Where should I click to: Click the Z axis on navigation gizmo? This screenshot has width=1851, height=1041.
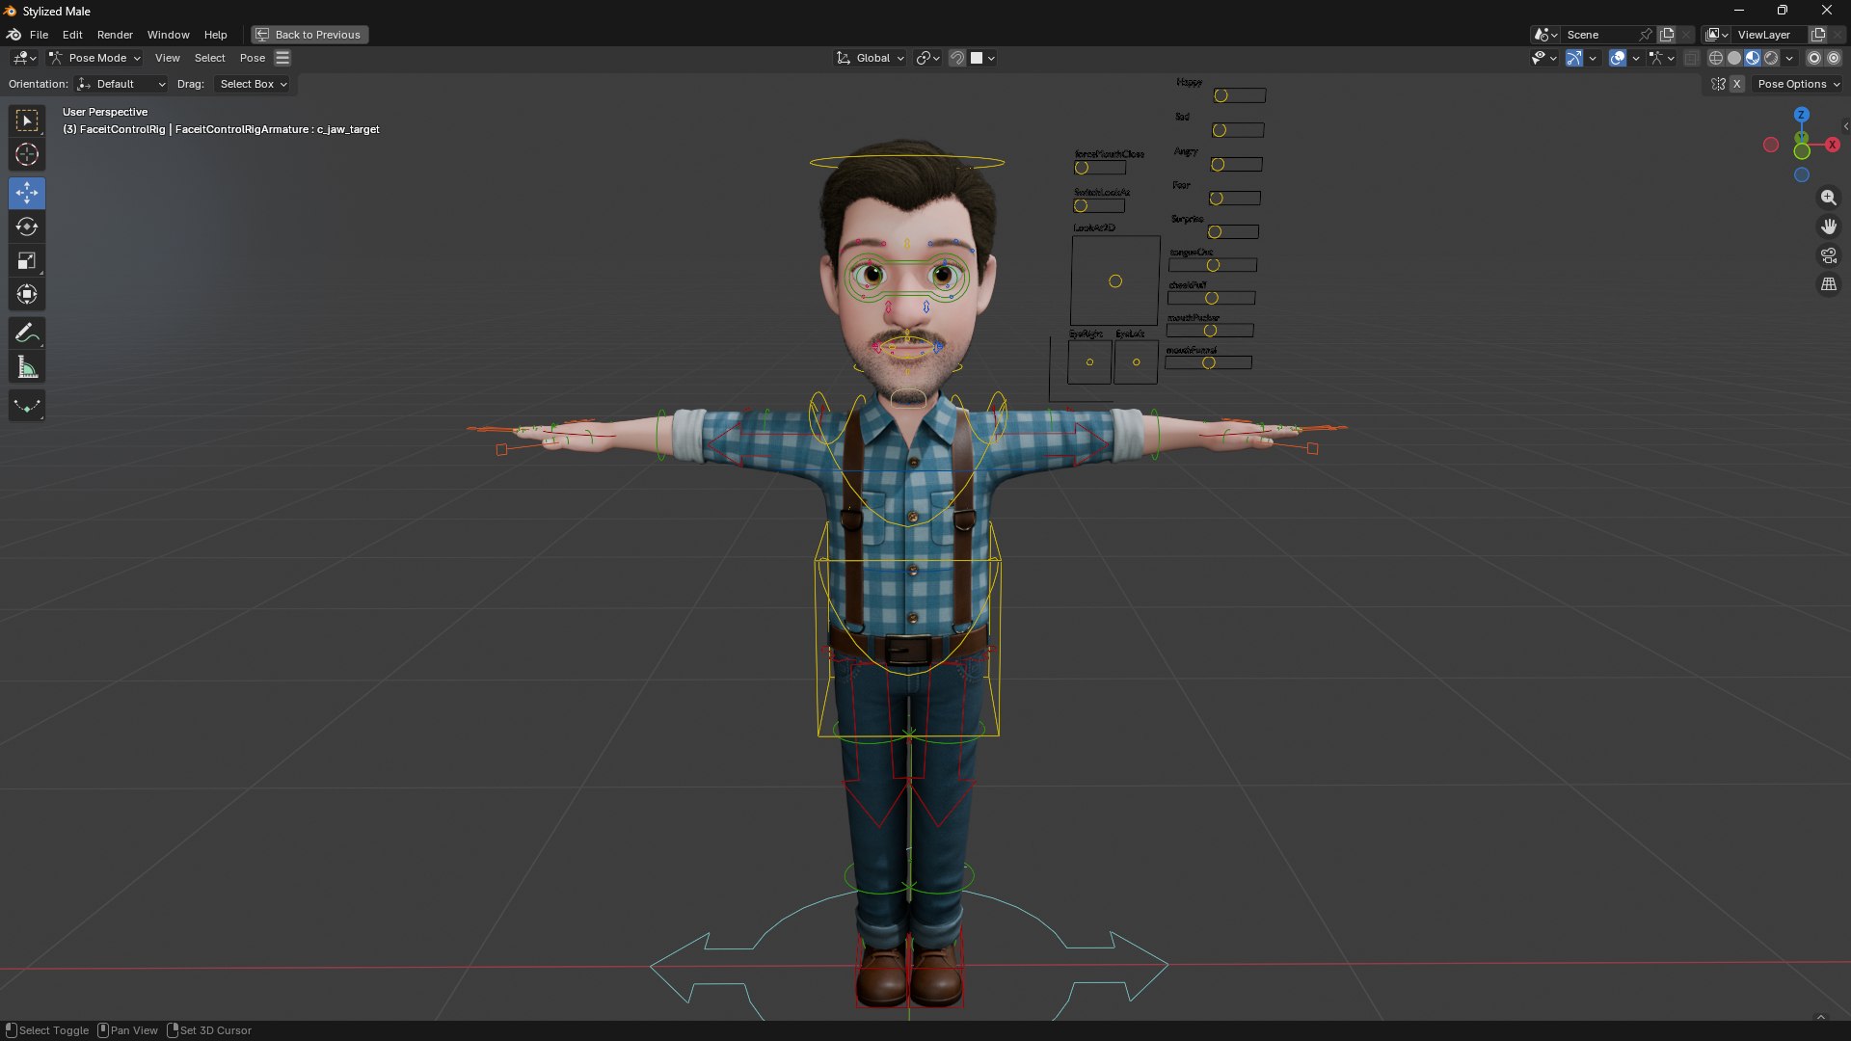coord(1801,115)
